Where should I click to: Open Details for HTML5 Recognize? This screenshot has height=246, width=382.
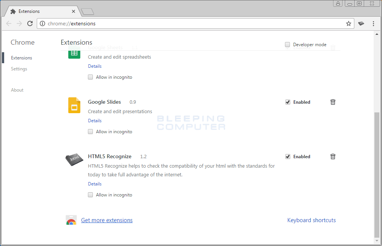[x=95, y=184]
